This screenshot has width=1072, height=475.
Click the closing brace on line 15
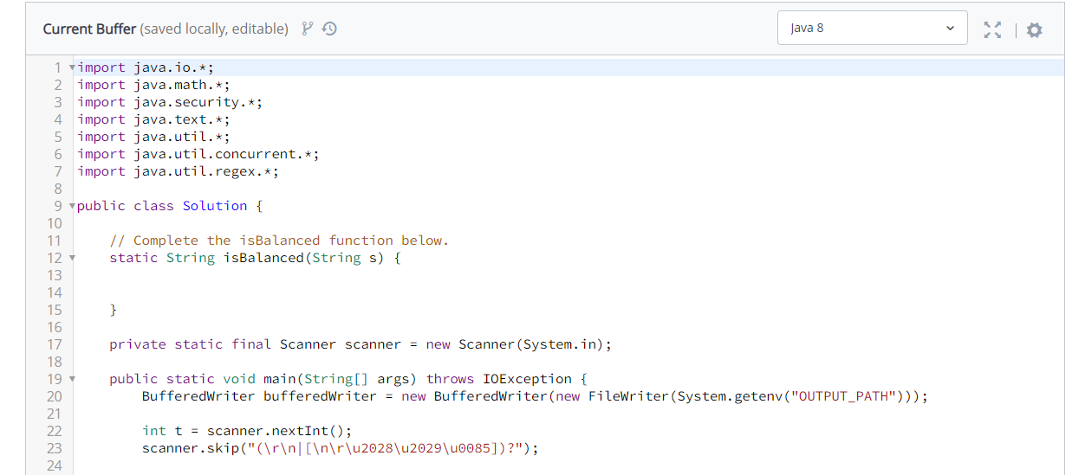(x=114, y=310)
